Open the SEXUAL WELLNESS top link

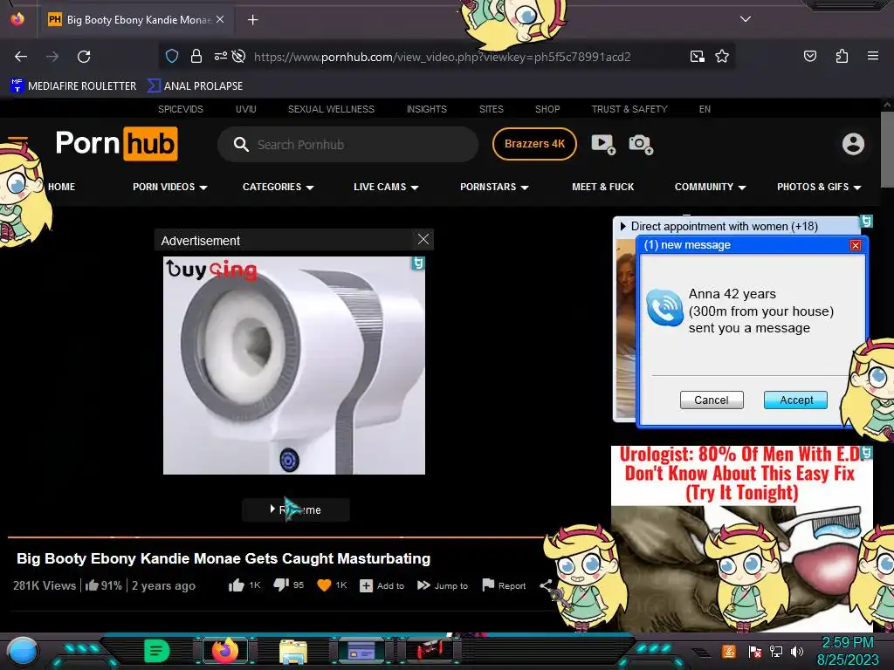[331, 109]
